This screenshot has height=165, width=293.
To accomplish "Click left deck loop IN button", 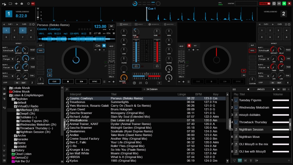I will point(17,82).
